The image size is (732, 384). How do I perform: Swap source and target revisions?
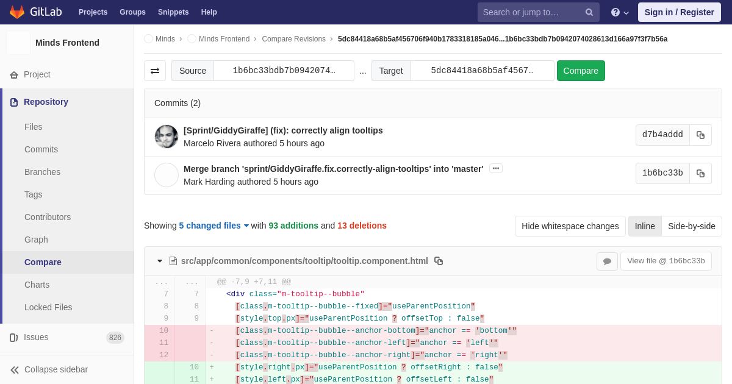click(155, 71)
